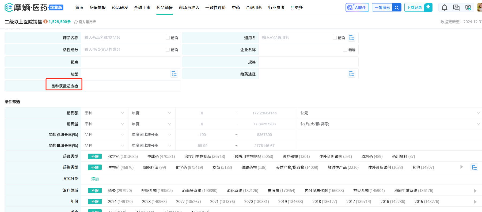Viewport: 482px width, 212px height.
Task: Click the blue search magnifier button
Action: pos(397,8)
